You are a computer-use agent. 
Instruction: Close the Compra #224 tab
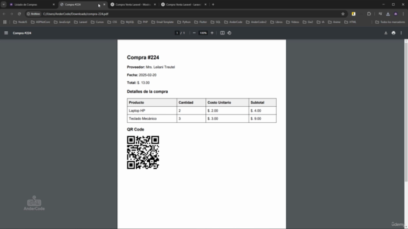(105, 4)
